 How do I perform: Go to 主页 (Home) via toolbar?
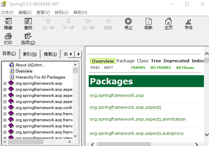[x=168, y=24]
